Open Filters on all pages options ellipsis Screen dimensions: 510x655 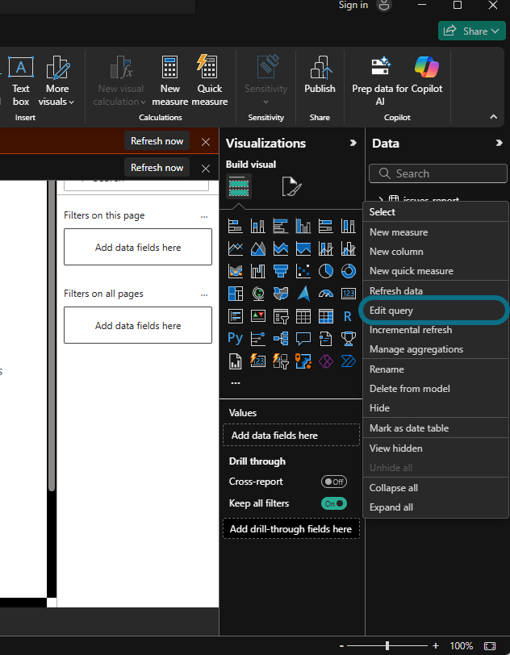tap(204, 294)
